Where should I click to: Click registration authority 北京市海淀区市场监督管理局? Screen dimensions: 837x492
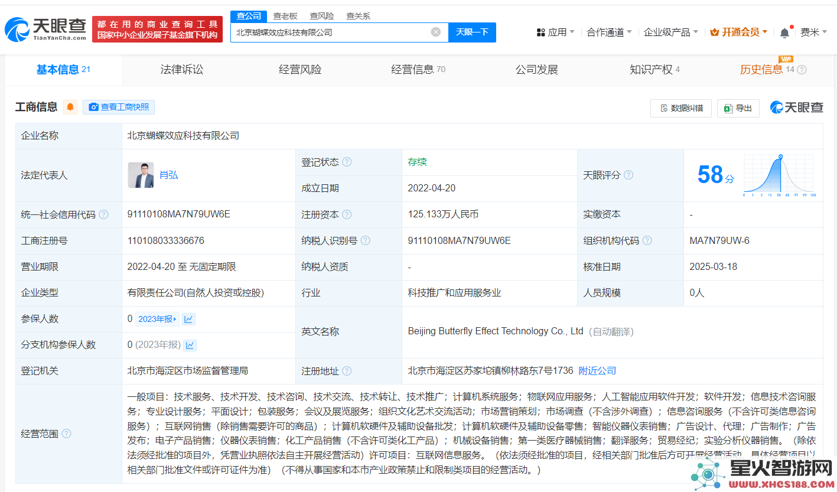(x=188, y=371)
